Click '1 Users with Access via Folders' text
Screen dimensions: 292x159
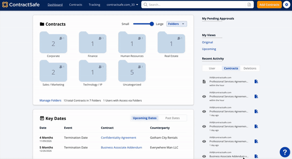[122, 100]
